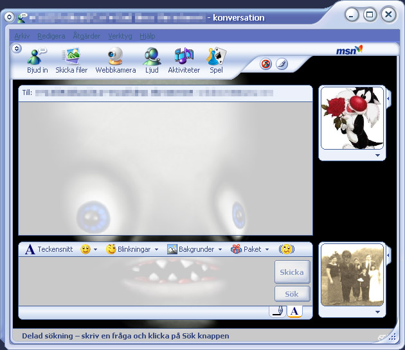405x350 pixels.
Task: Click the paintbrush color scheme icon
Action: tap(282, 64)
